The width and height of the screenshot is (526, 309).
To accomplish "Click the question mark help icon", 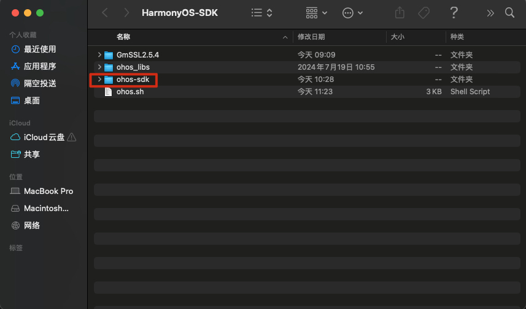I will pos(454,13).
